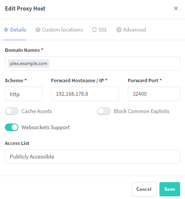Enable the Cache Assets toggle
This screenshot has width=185, height=199.
12,111
